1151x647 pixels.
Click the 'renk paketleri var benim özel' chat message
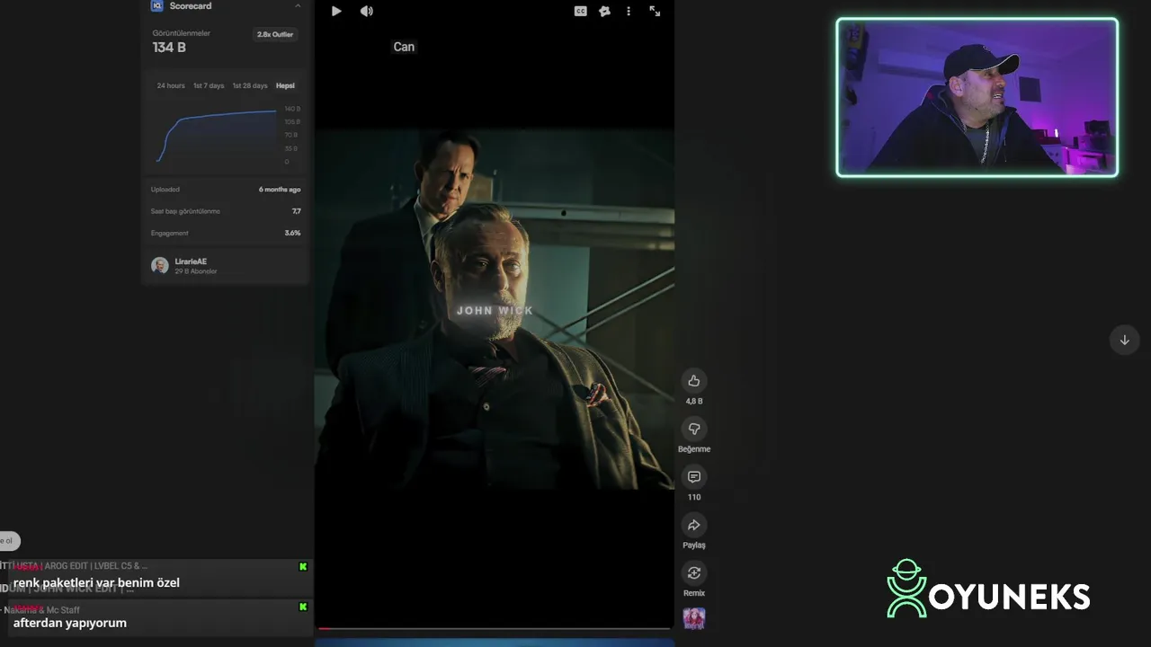coord(96,582)
